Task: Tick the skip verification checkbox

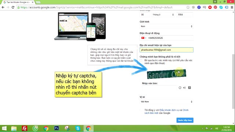Action: click(141, 60)
